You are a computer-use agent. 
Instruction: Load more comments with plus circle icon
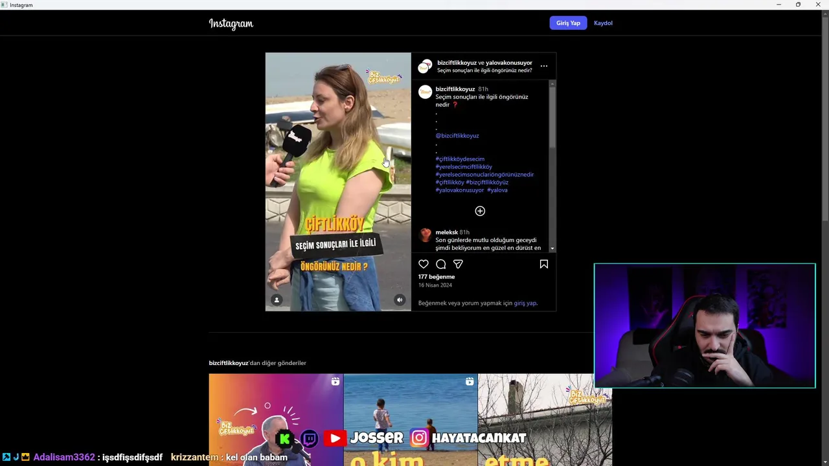[x=480, y=211]
